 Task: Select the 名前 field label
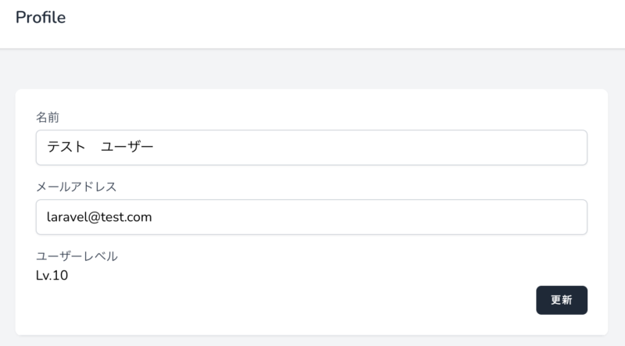pos(48,117)
